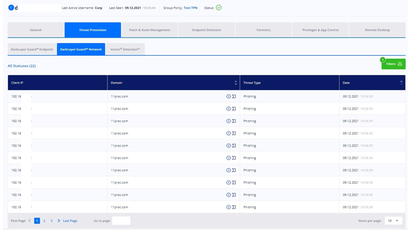The width and height of the screenshot is (416, 242).
Task: Go to next page chevron
Action: pyautogui.click(x=59, y=221)
